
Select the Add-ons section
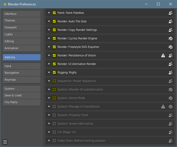click(22, 57)
